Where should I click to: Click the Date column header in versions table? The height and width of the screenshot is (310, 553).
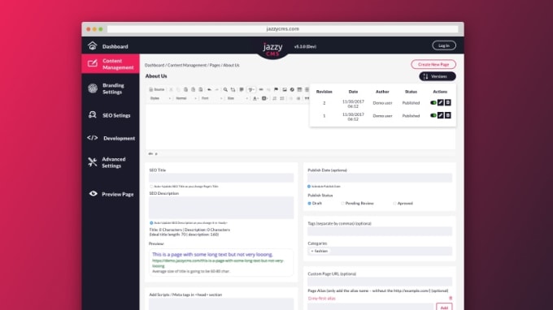[x=353, y=92]
